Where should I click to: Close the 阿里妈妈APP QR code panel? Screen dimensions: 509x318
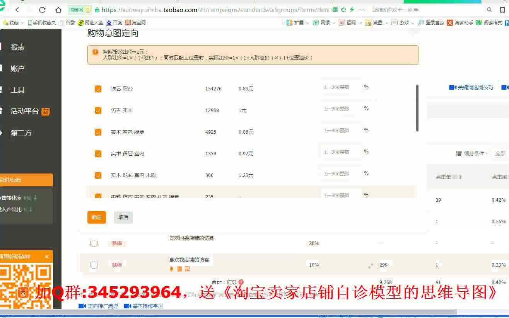click(x=47, y=257)
